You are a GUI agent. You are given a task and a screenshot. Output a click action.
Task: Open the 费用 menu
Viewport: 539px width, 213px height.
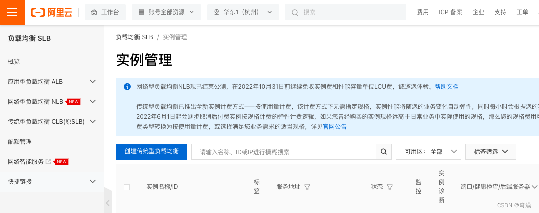[x=423, y=12]
